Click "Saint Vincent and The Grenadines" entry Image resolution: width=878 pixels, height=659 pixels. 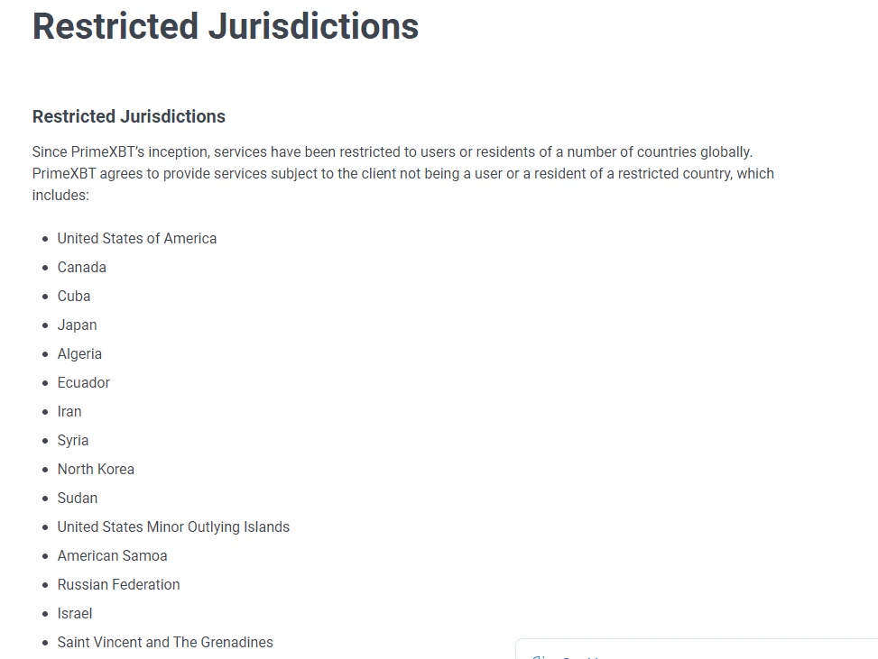[x=165, y=642]
